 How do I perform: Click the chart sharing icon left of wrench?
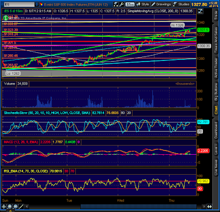pos(116,4)
